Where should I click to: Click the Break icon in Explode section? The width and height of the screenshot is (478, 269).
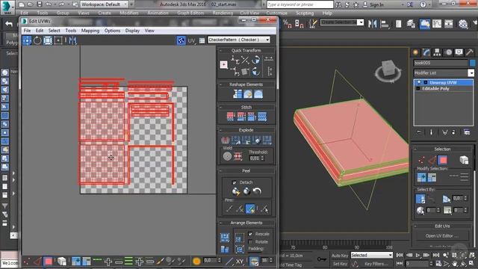point(226,140)
